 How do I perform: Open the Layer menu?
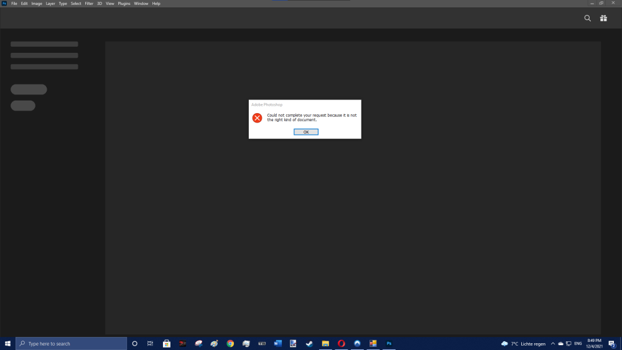tap(50, 4)
